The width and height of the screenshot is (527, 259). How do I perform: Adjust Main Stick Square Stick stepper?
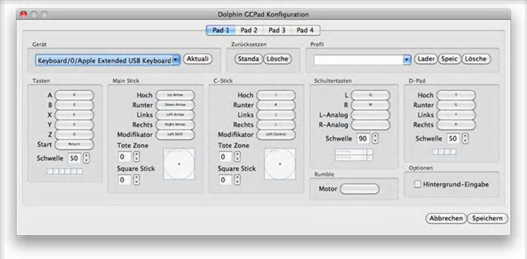(136, 179)
